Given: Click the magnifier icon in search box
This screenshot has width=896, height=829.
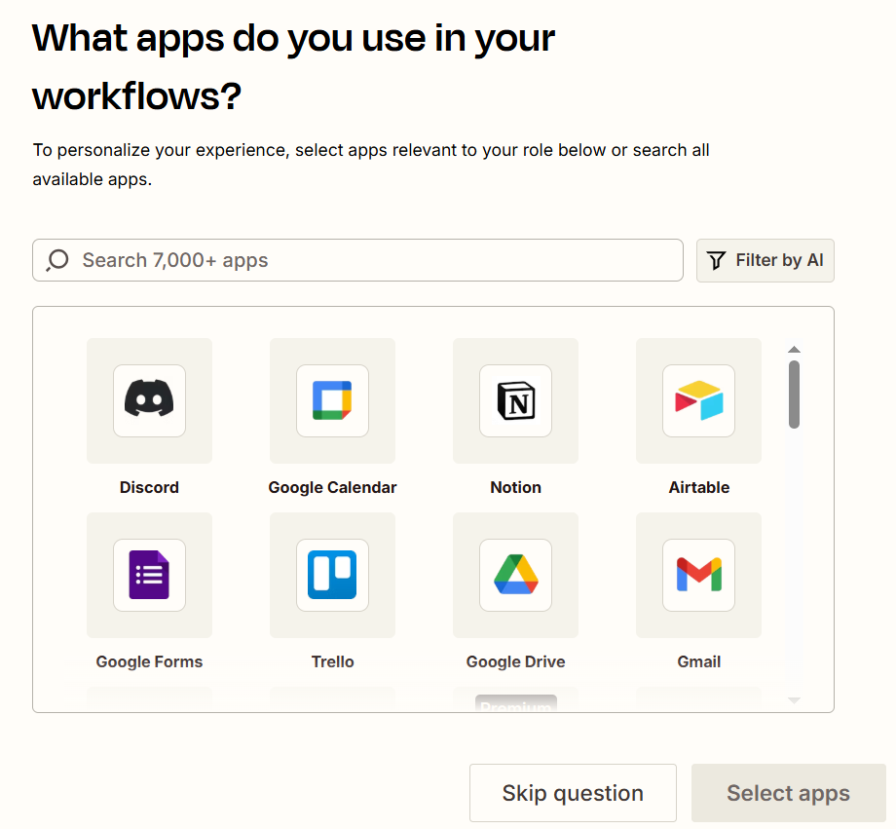Looking at the screenshot, I should point(57,260).
